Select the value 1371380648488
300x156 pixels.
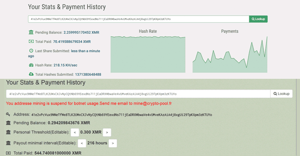click(88, 74)
